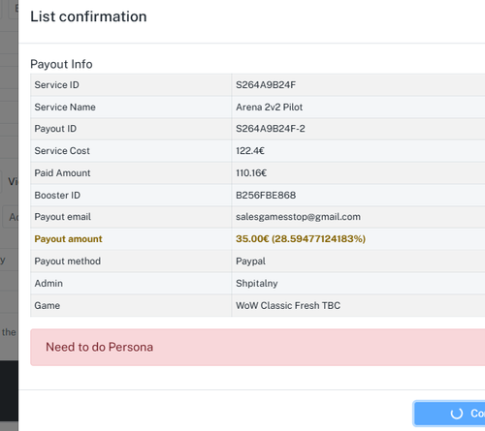
Task: Select the game 'WoW Classic Fresh TBC'
Action: 288,305
